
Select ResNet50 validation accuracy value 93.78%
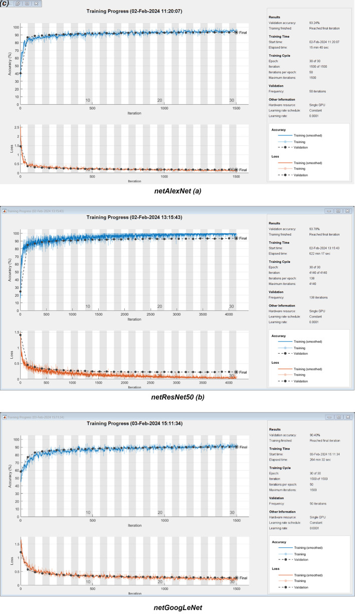(x=315, y=229)
